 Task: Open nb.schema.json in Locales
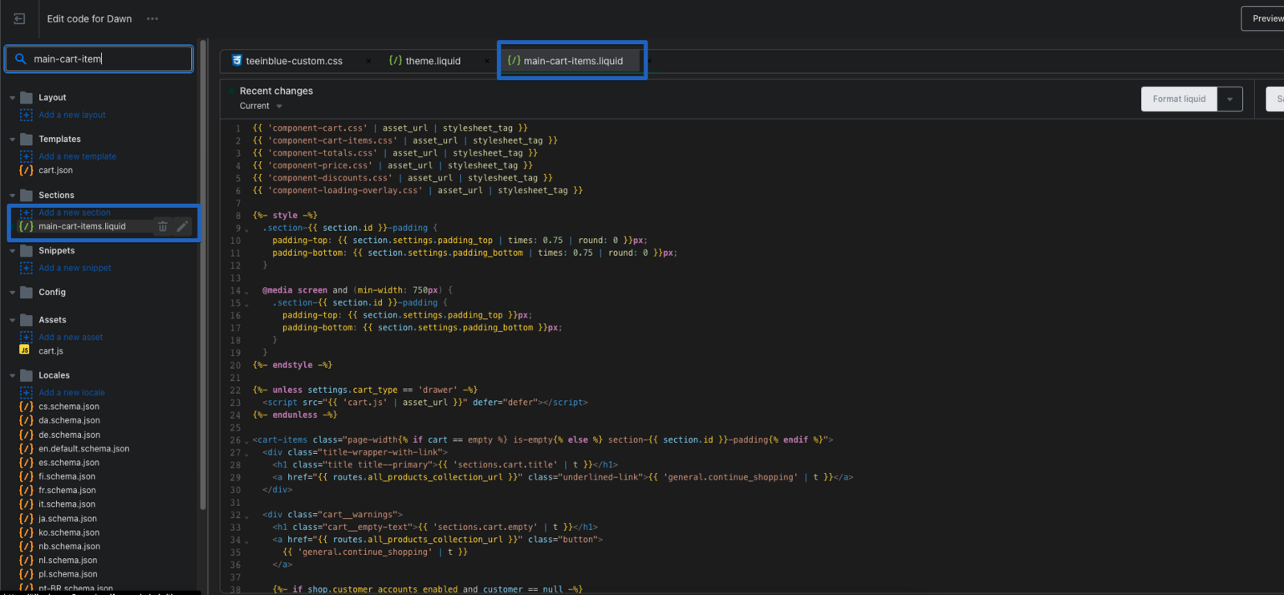pos(69,547)
